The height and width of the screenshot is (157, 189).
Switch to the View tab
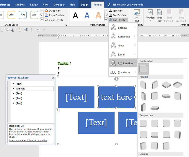point(45,5)
